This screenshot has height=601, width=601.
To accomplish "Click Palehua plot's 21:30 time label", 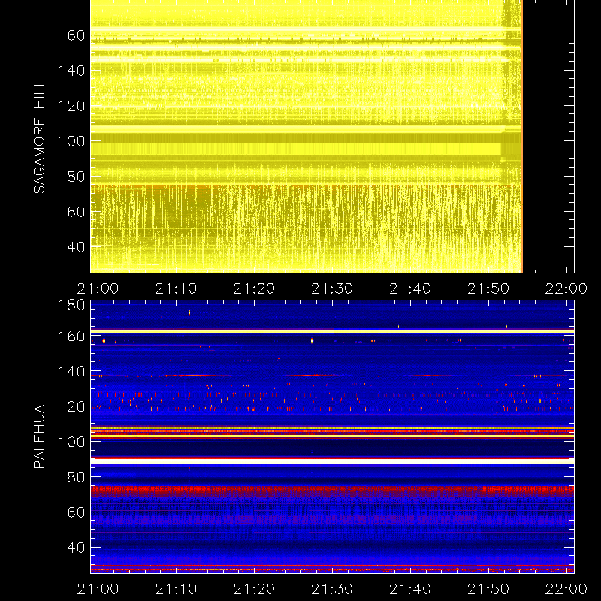I will point(332,589).
